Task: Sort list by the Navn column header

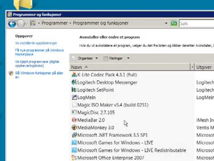Action: coord(130,67)
